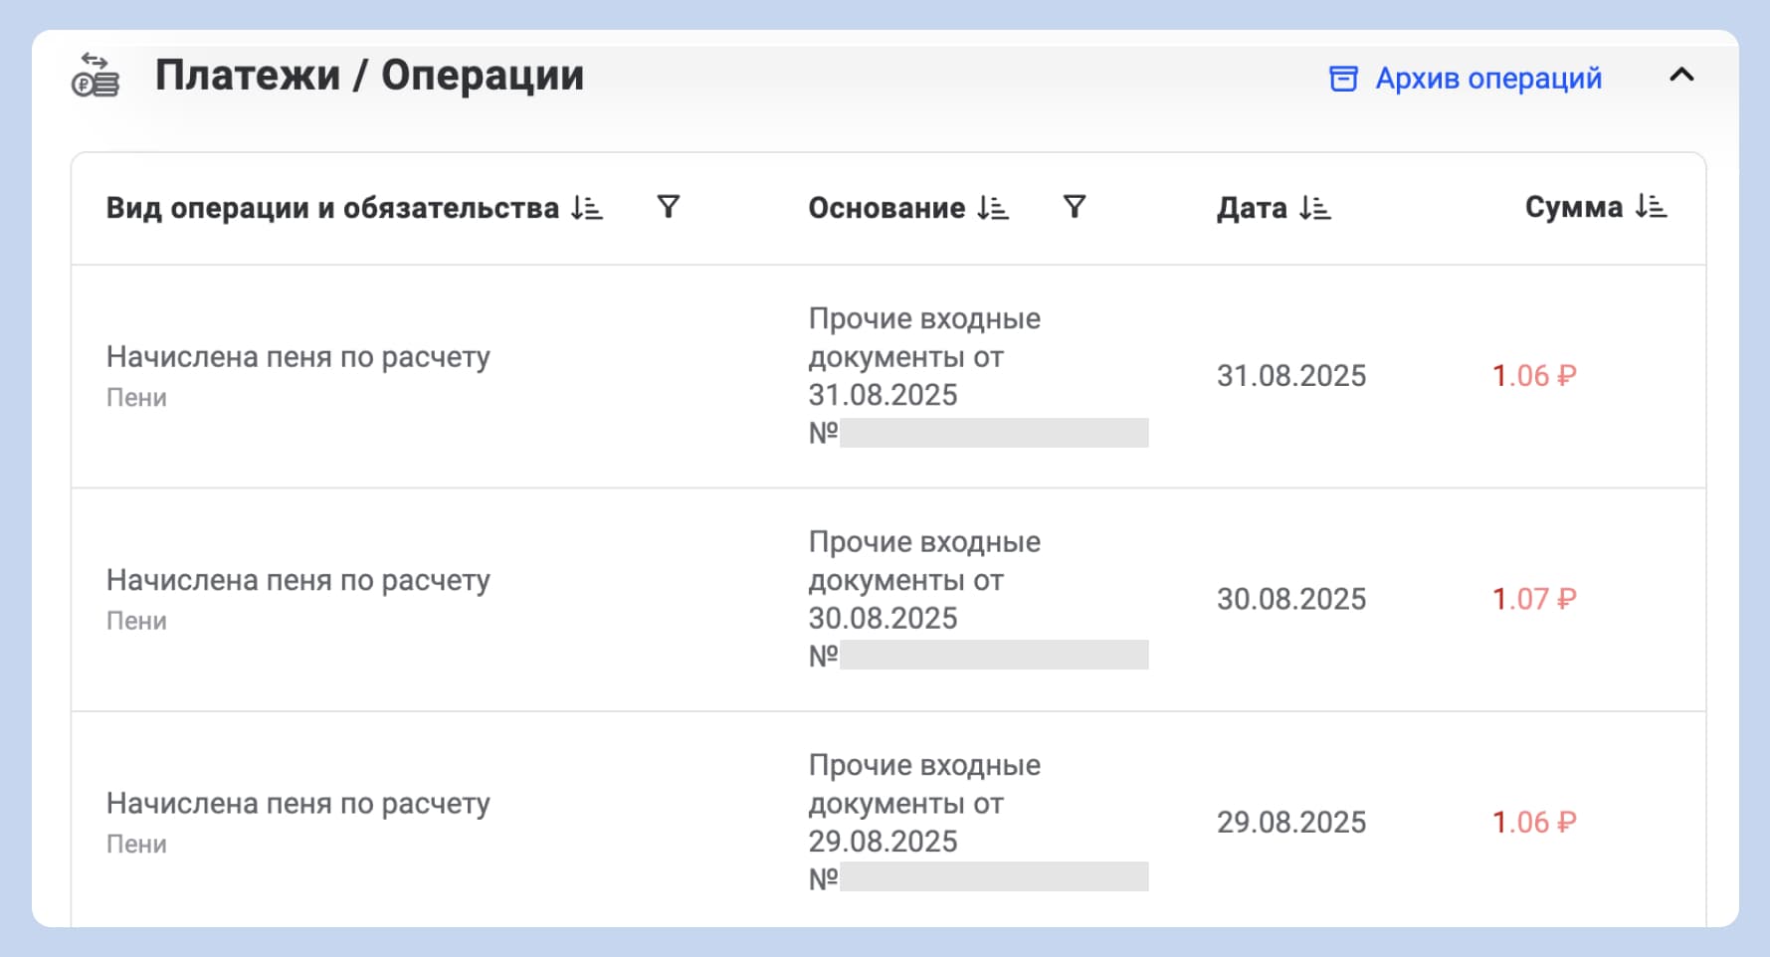Open the filter for Основание column
The image size is (1770, 957).
point(1073,206)
